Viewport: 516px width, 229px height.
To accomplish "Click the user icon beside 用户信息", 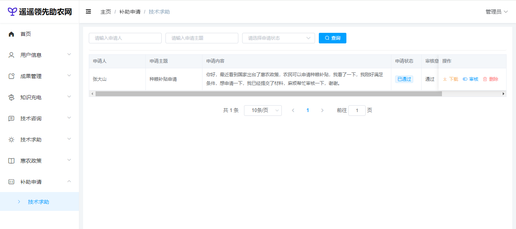I will (11, 55).
